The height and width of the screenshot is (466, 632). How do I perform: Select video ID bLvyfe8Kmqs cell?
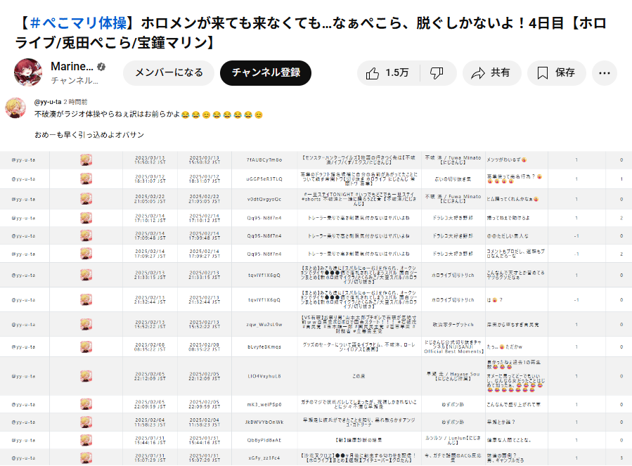264,347
